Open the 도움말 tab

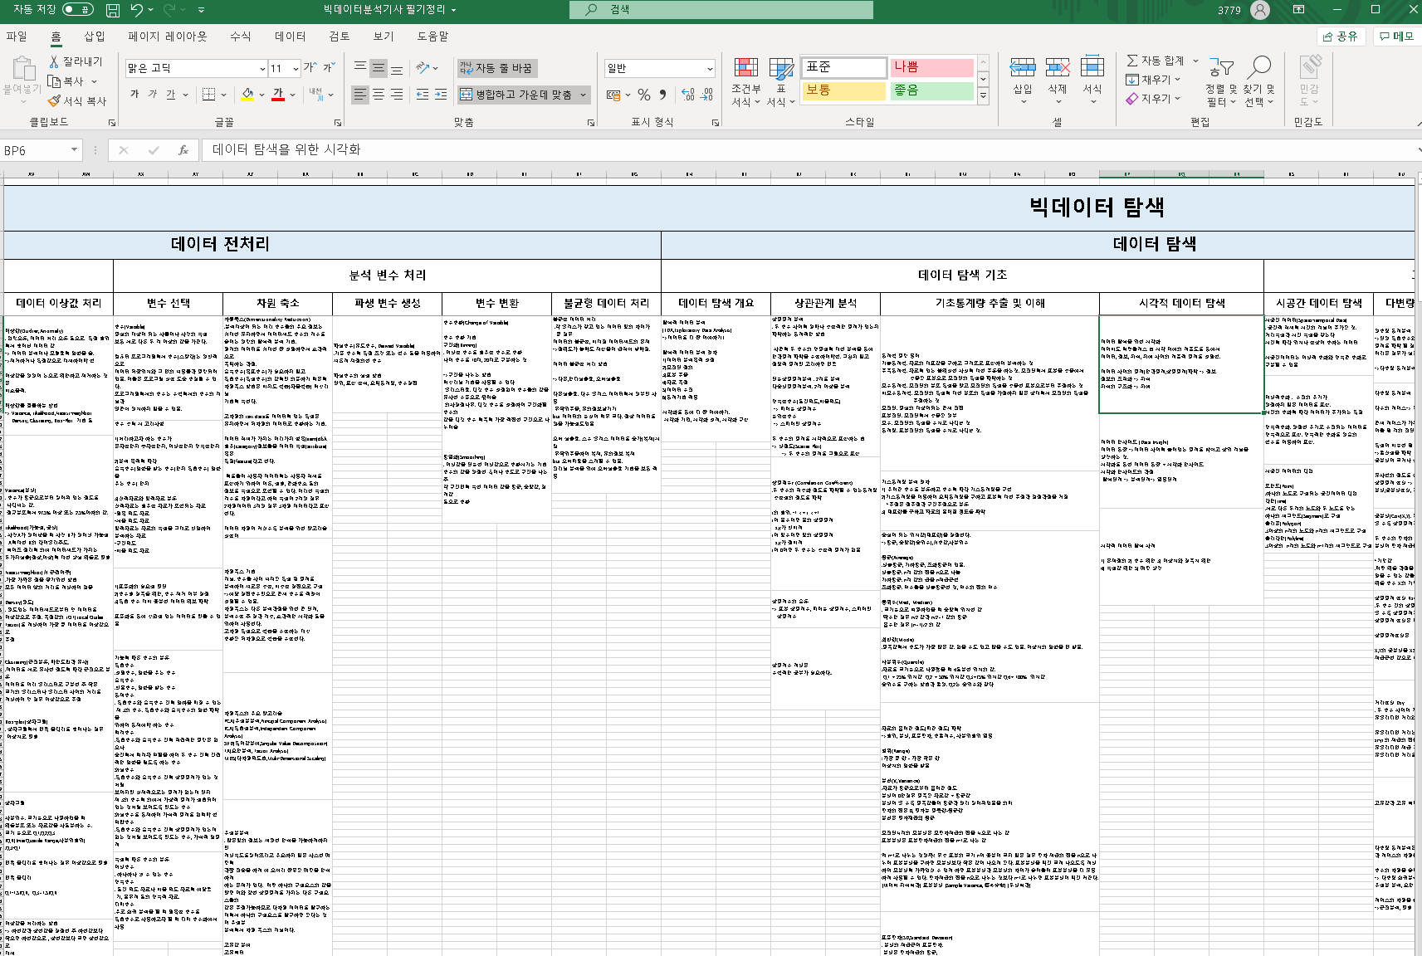click(x=432, y=37)
